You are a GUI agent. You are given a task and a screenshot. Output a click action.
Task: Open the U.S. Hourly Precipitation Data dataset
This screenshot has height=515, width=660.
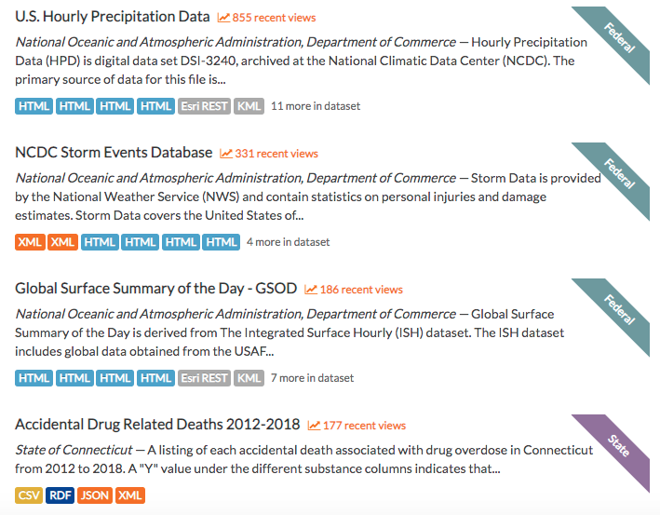pos(113,17)
